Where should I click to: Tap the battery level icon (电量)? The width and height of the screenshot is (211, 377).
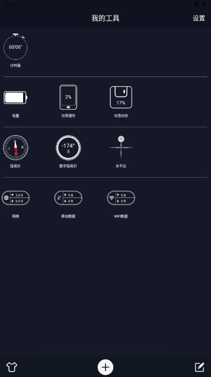click(x=16, y=97)
